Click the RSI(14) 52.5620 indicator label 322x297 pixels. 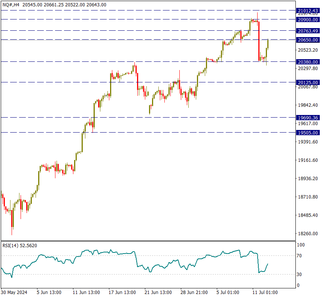(x=20, y=246)
